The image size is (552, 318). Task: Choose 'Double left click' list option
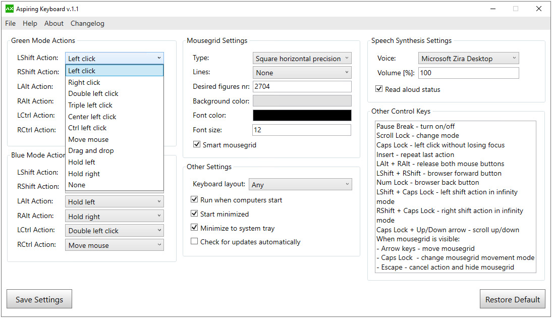pyautogui.click(x=115, y=94)
